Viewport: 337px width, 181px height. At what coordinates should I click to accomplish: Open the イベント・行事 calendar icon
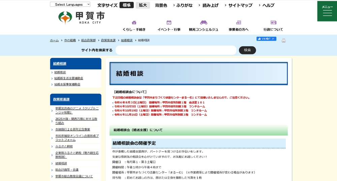click(x=169, y=22)
